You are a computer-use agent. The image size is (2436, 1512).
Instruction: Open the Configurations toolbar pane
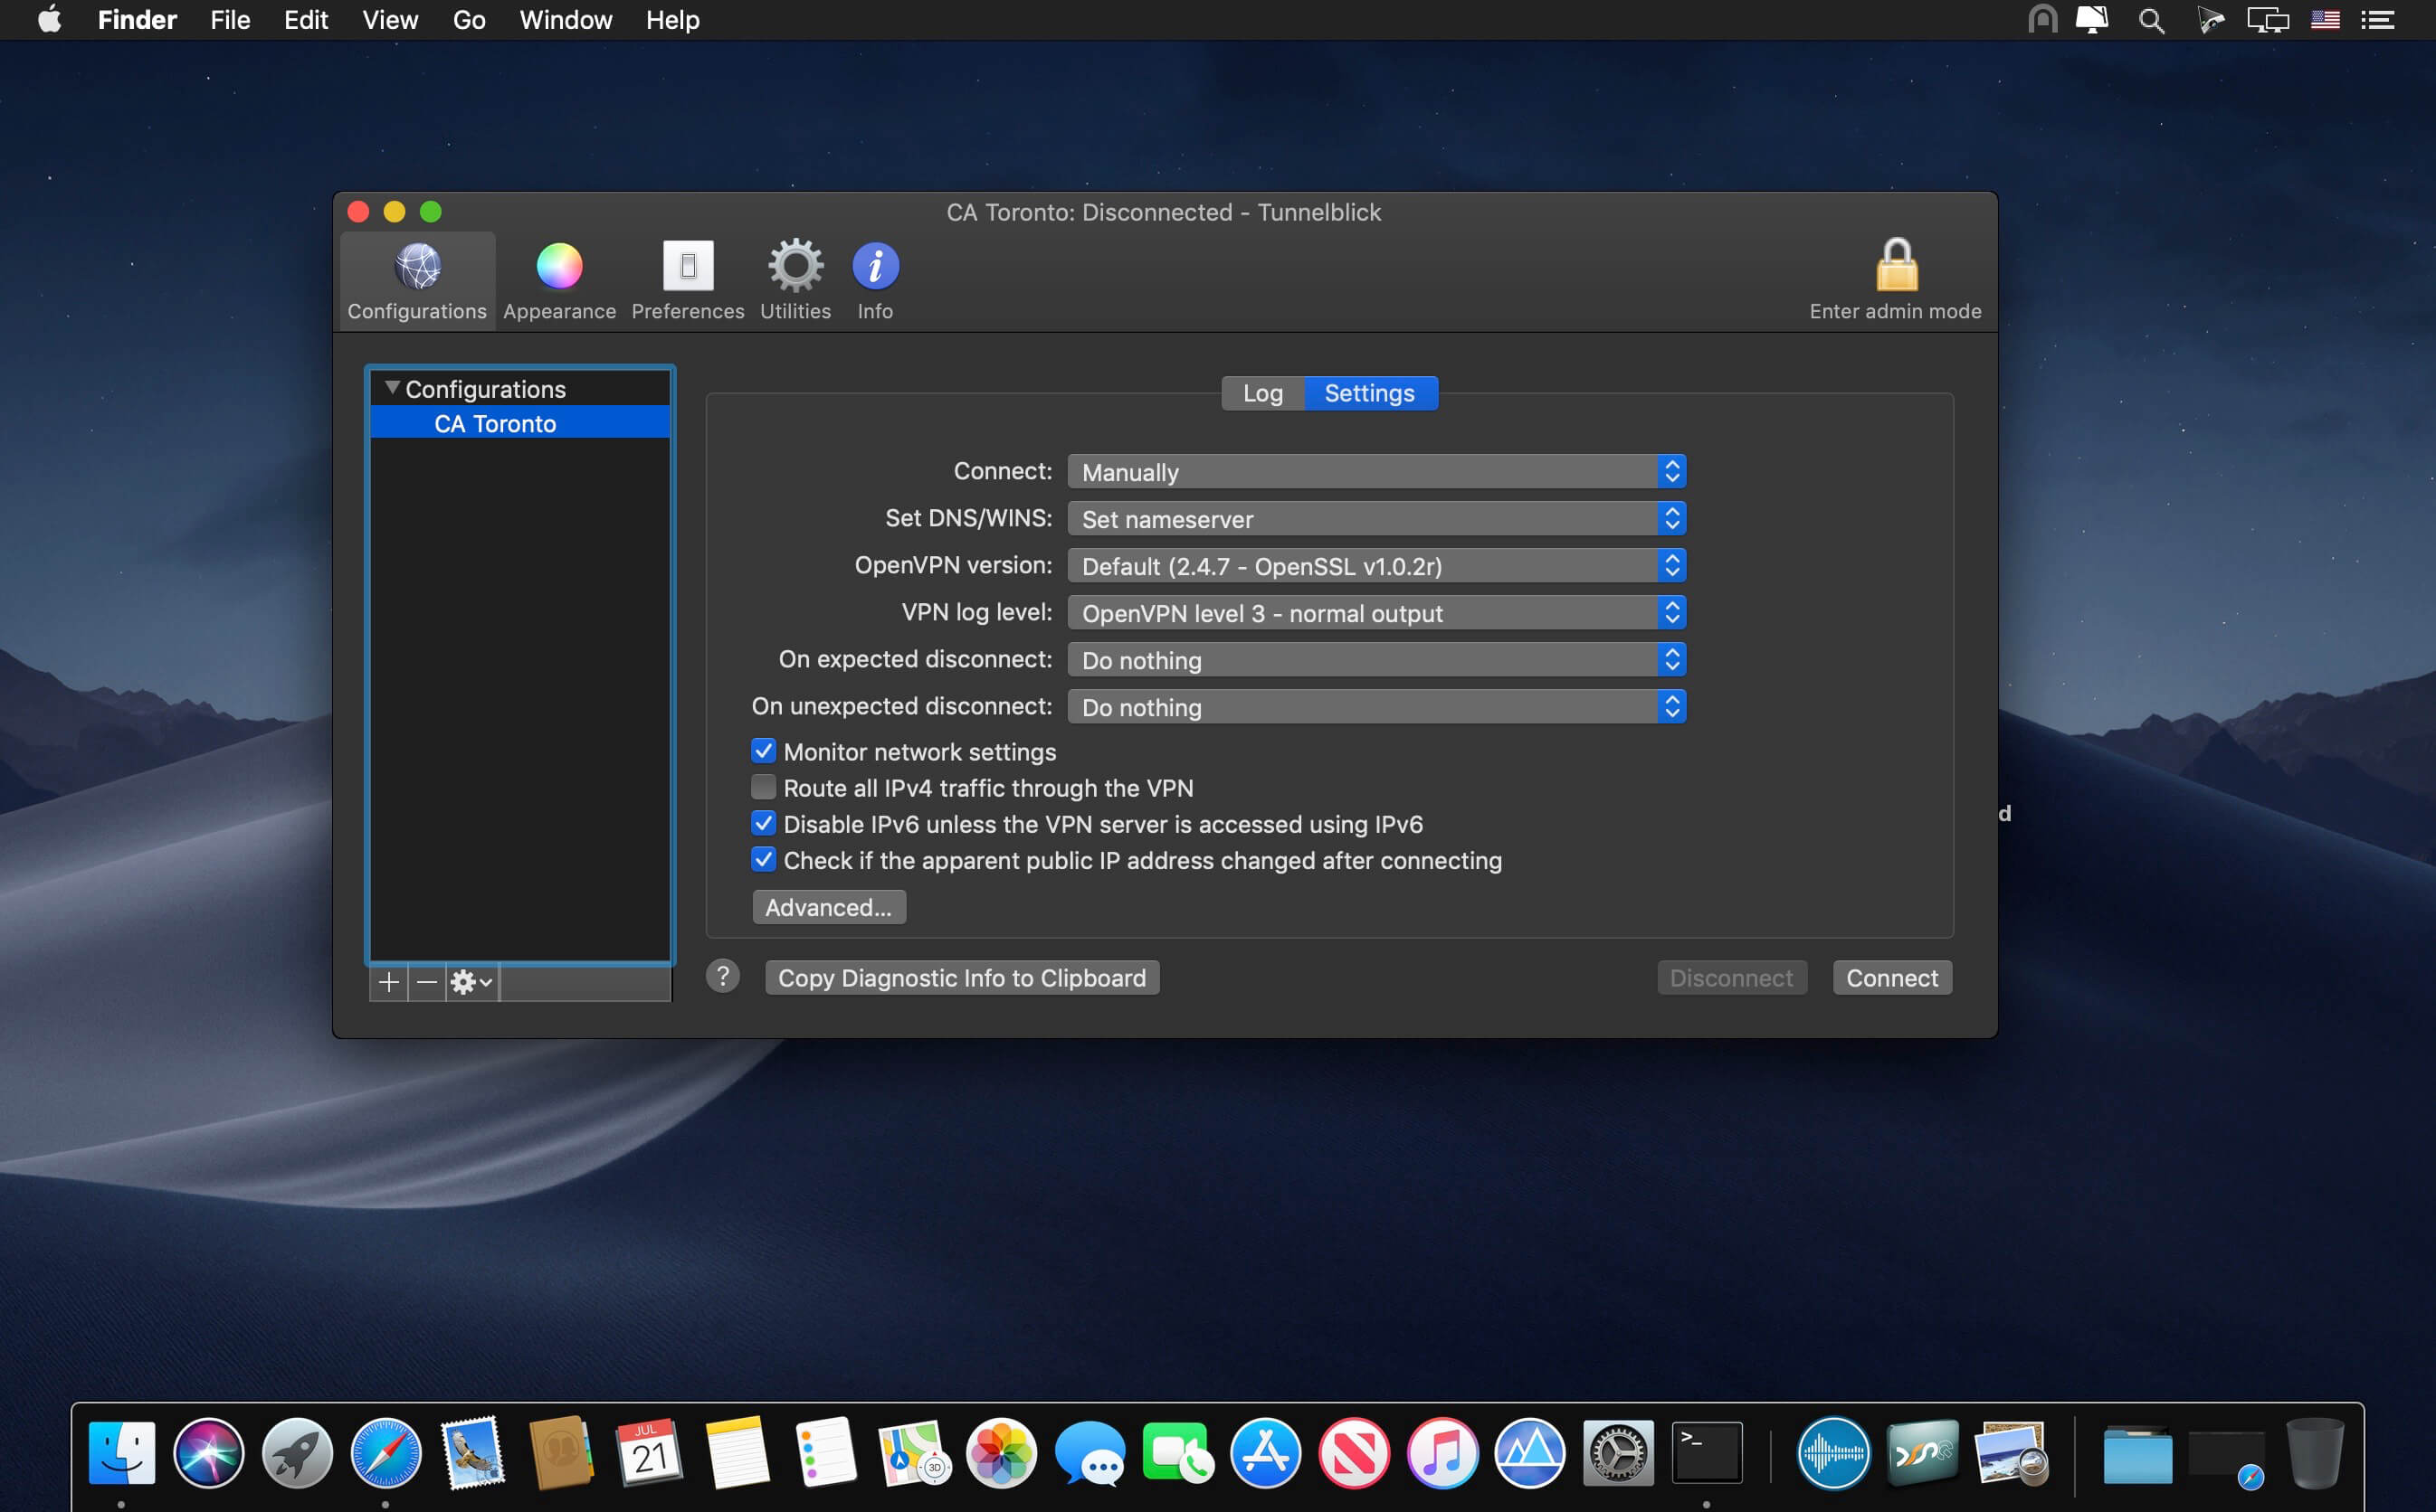coord(417,281)
